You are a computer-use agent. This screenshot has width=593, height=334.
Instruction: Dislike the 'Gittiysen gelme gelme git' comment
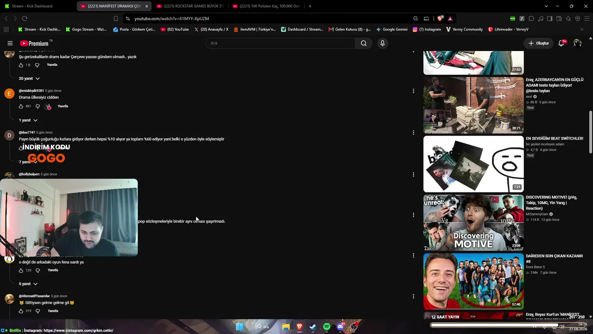38,311
